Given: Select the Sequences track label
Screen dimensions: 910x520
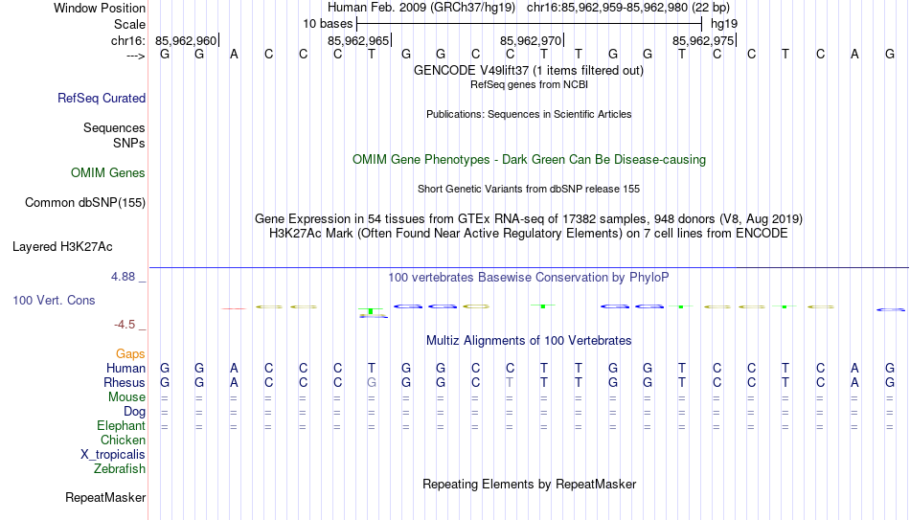Looking at the screenshot, I should 114,127.
